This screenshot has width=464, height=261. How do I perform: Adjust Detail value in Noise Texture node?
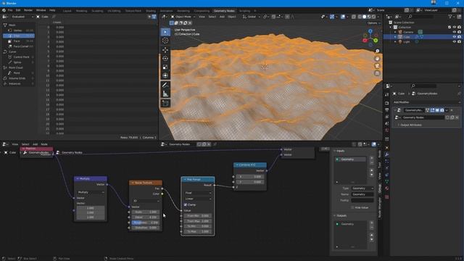click(x=146, y=217)
